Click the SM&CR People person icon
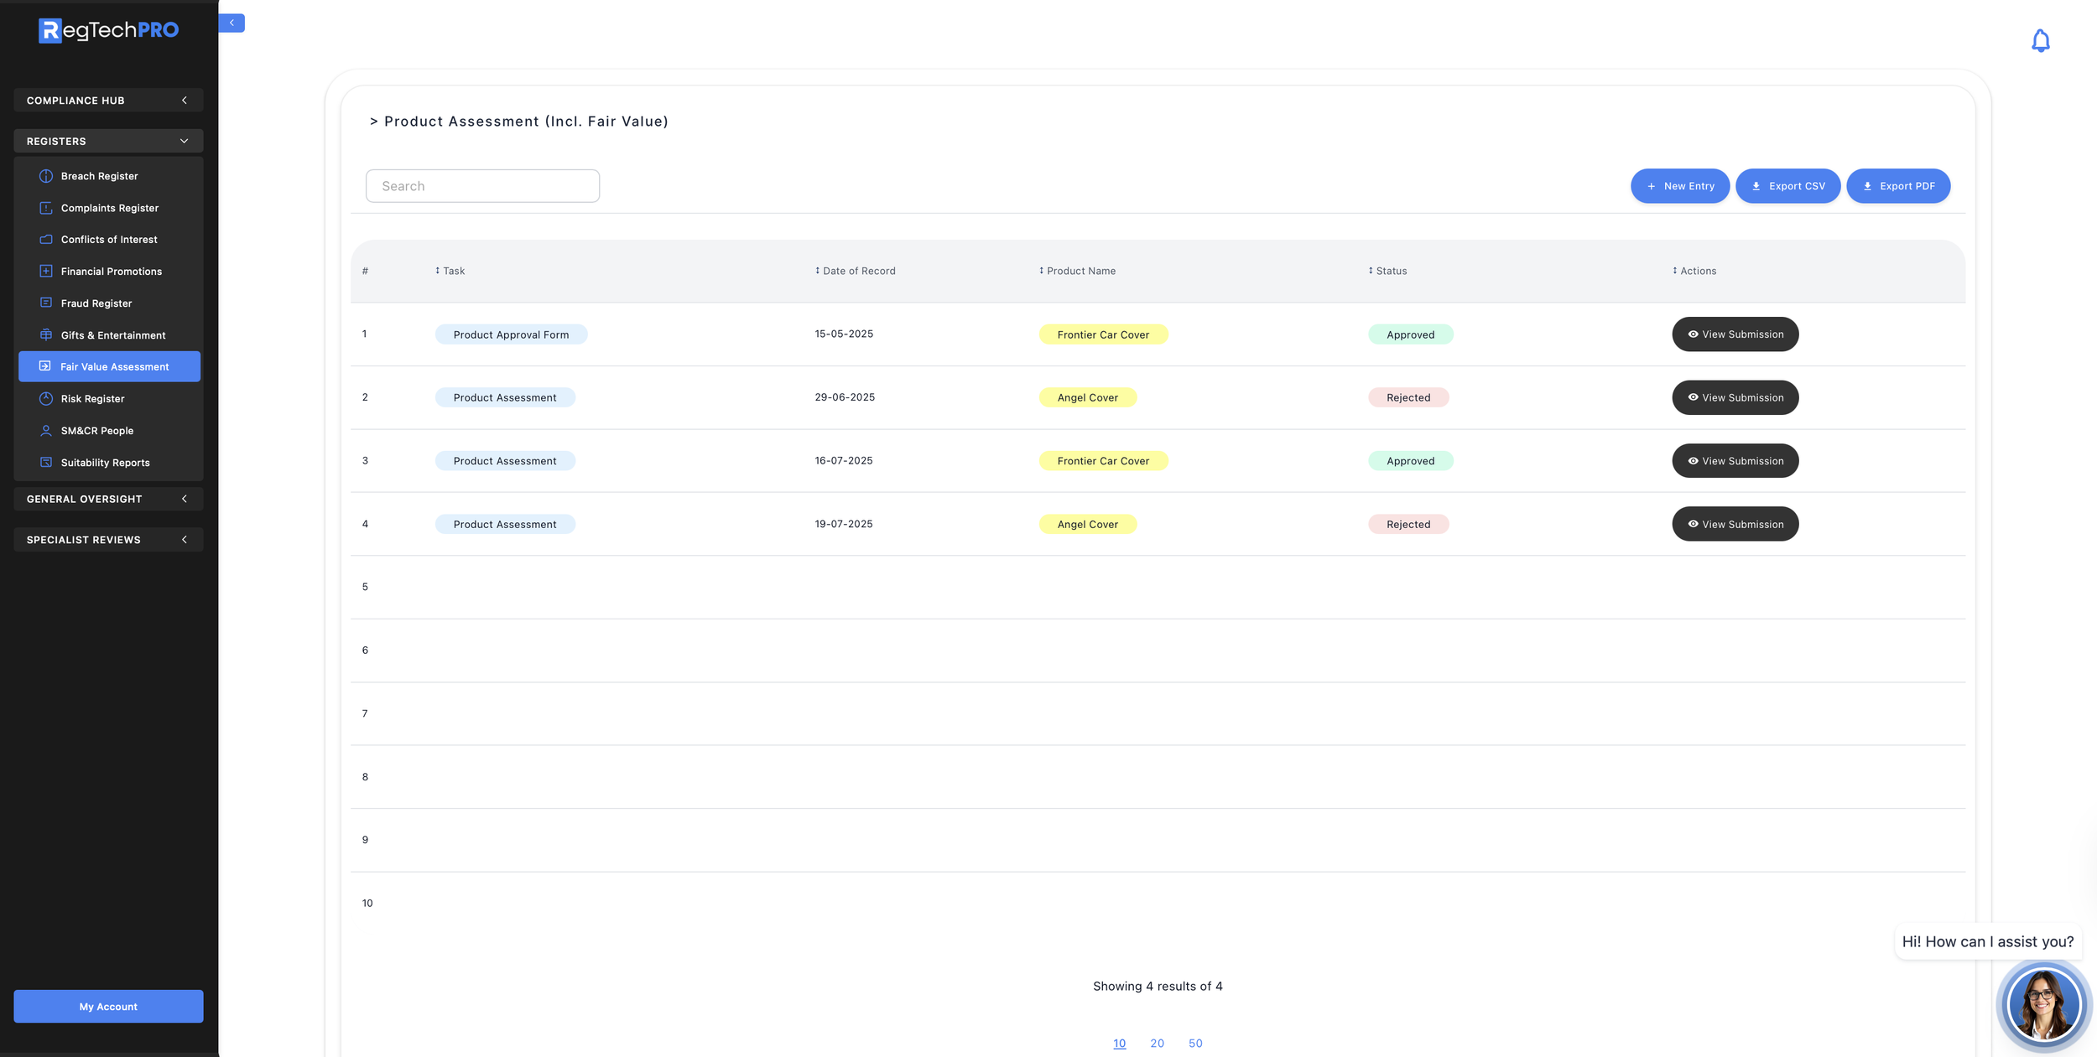The image size is (2097, 1057). [x=46, y=431]
